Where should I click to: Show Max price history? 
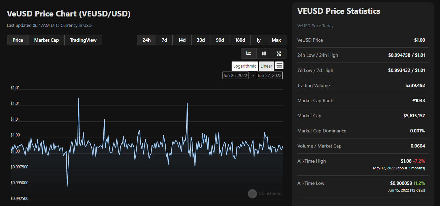click(276, 40)
